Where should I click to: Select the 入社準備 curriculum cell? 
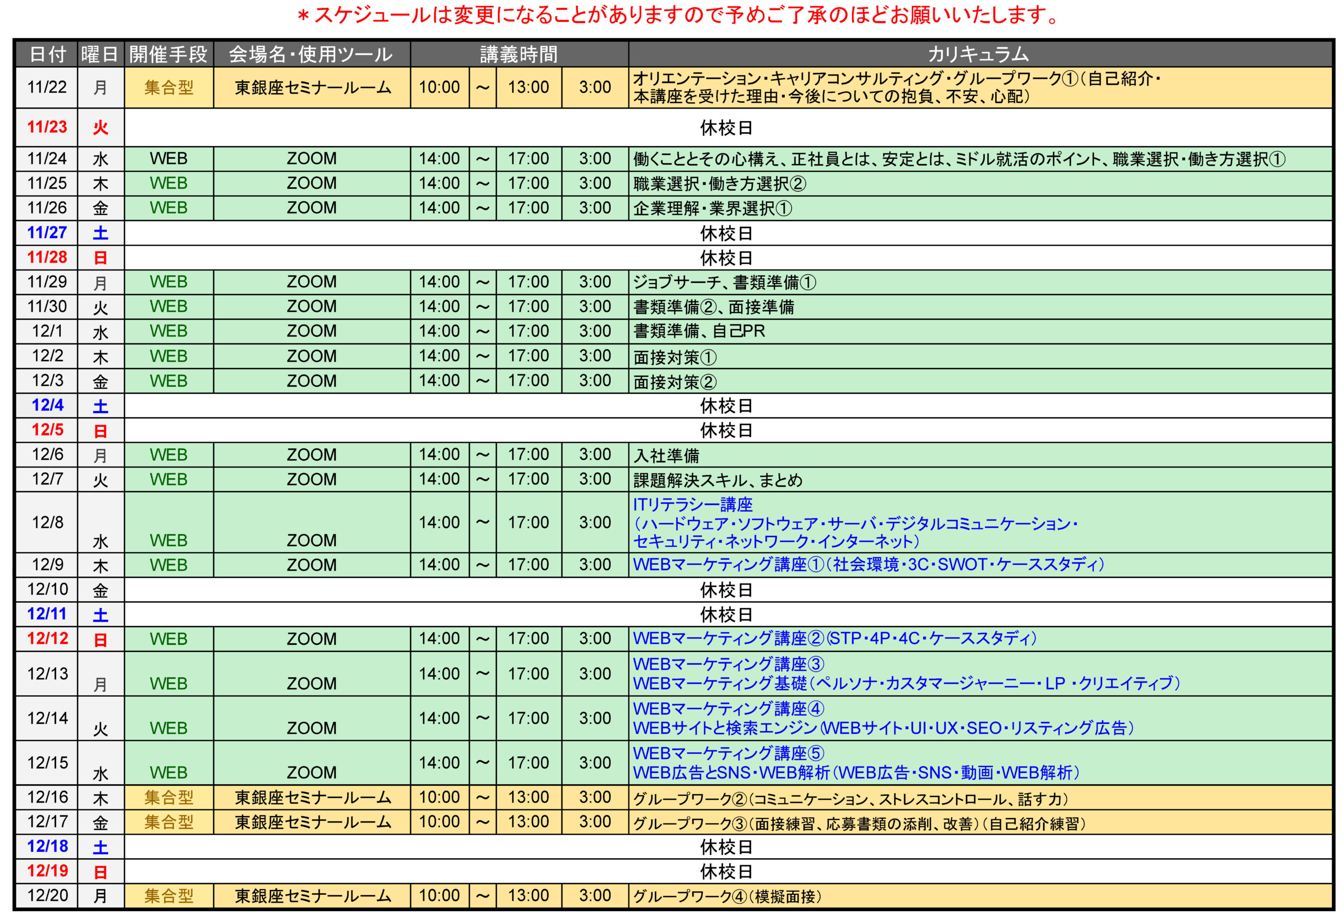(x=980, y=455)
